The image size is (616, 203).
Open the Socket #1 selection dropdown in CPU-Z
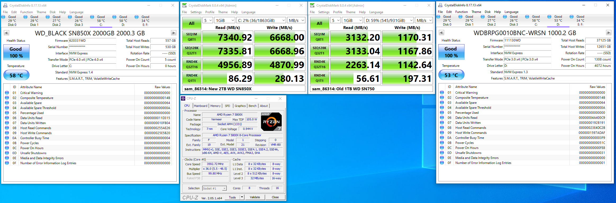click(x=215, y=188)
